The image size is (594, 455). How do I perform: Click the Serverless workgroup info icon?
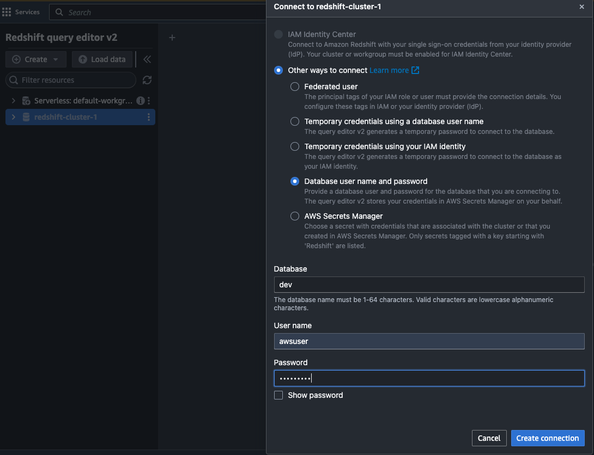pos(141,101)
